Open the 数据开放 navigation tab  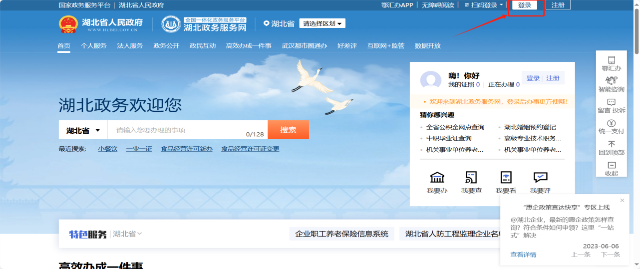coord(428,45)
